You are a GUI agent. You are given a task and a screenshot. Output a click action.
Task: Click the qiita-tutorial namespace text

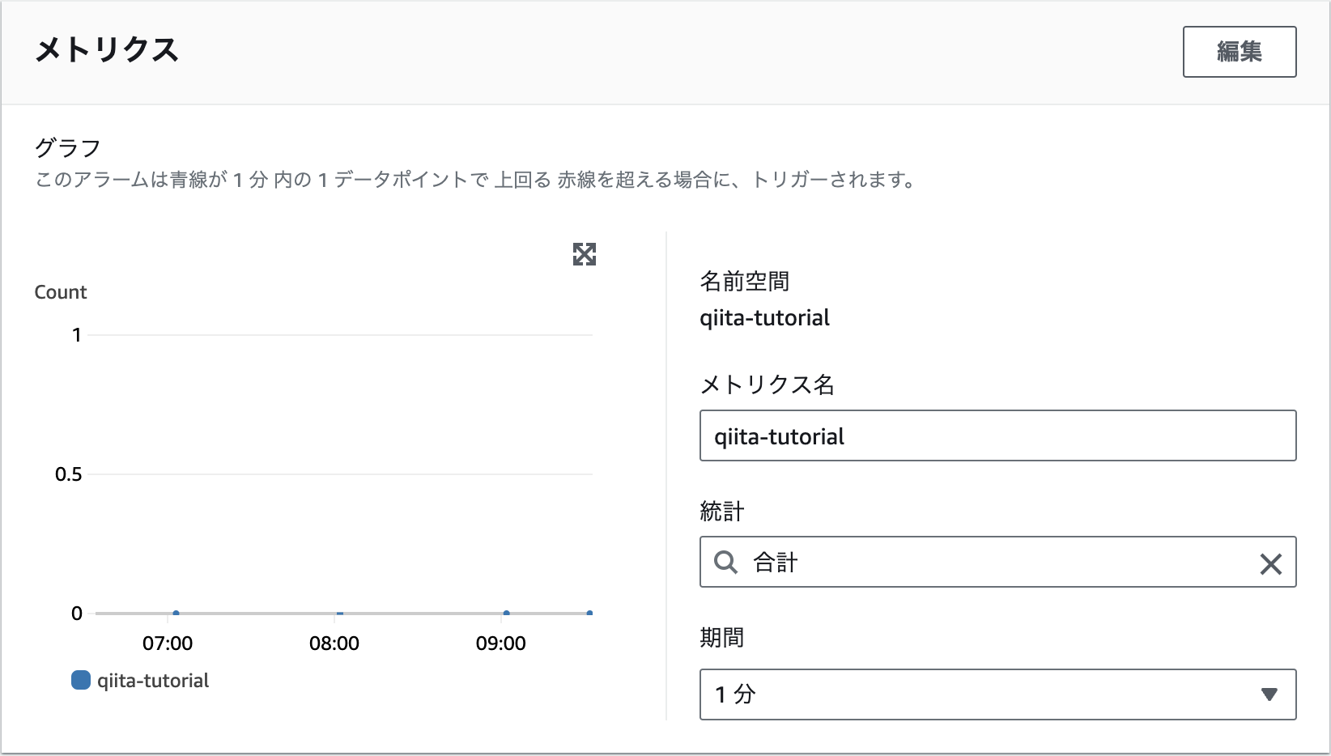pos(765,317)
